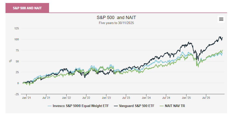Click the % y-axis title
This screenshot has width=232, height=116.
(x=11, y=61)
